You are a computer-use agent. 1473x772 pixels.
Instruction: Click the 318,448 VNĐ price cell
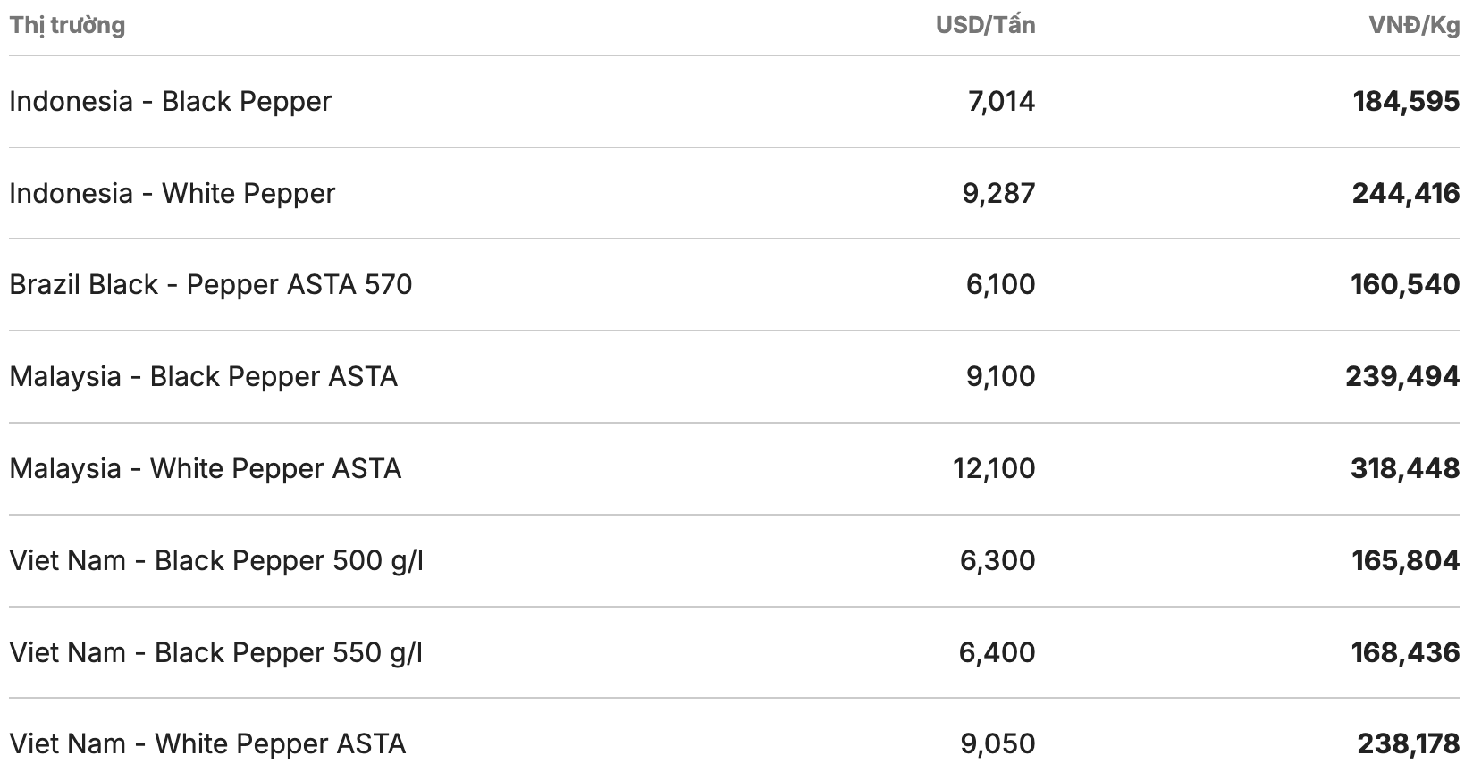[x=1405, y=469]
